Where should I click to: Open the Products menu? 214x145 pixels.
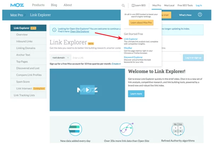[x=38, y=5]
